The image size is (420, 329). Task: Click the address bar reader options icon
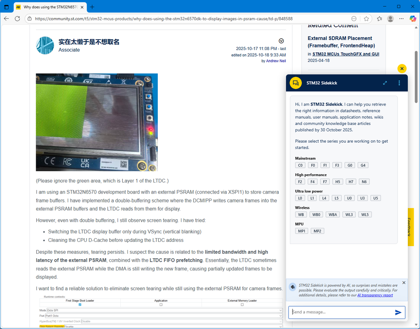click(x=354, y=19)
